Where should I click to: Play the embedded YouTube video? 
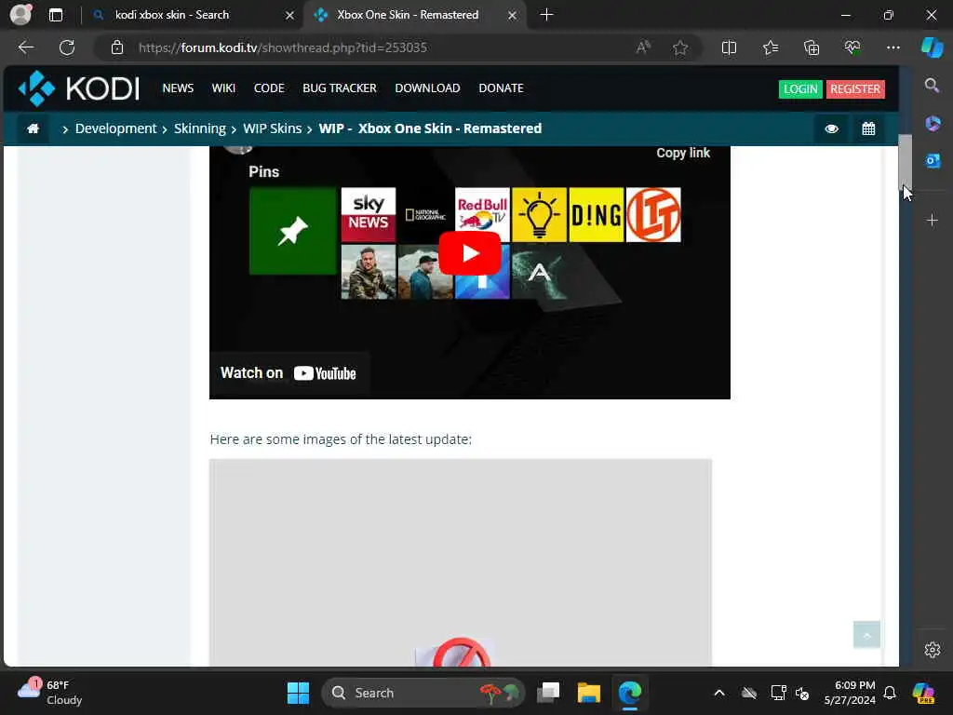470,253
